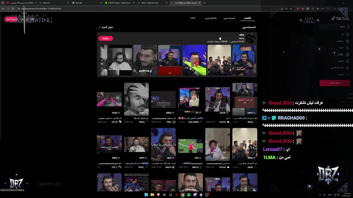353x198 pixels.
Task: Expand the users list via عرض المزيد
Action: [106, 27]
